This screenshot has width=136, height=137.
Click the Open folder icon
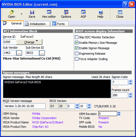[x=11, y=12]
